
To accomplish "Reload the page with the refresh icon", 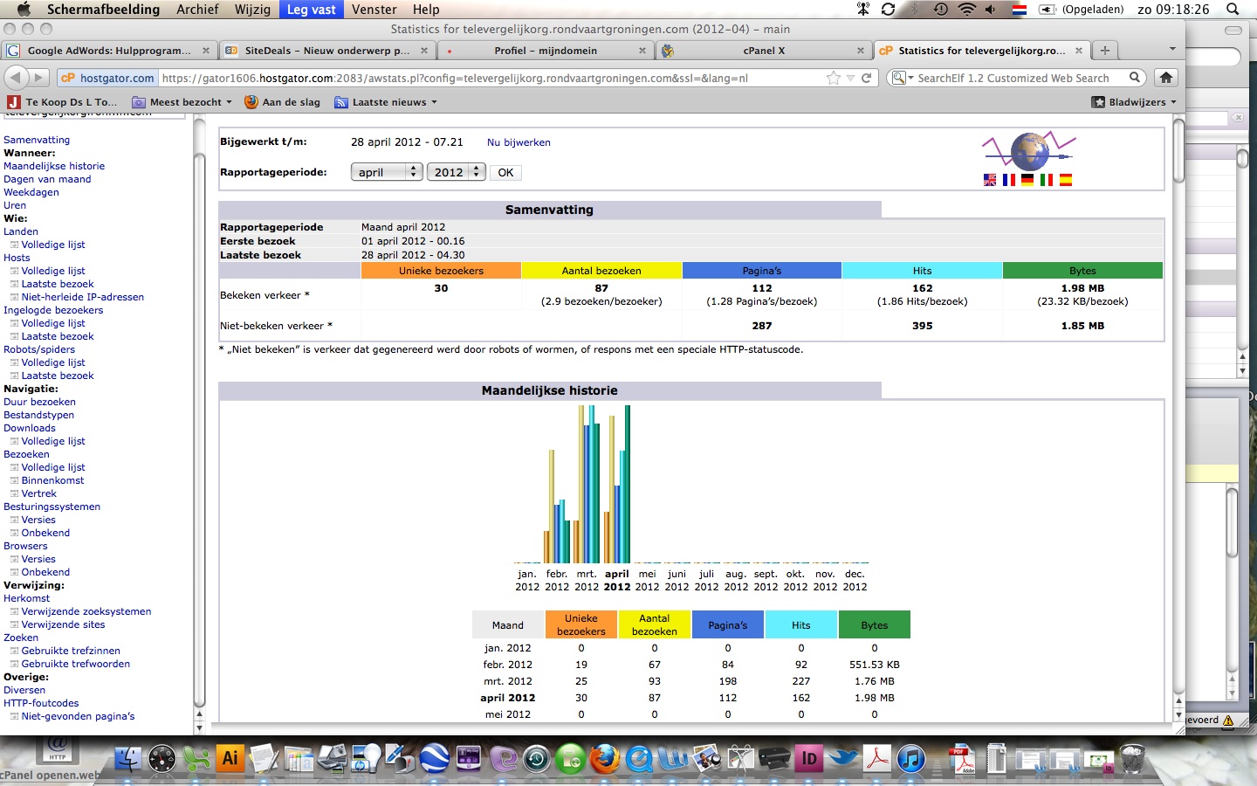I will point(867,78).
